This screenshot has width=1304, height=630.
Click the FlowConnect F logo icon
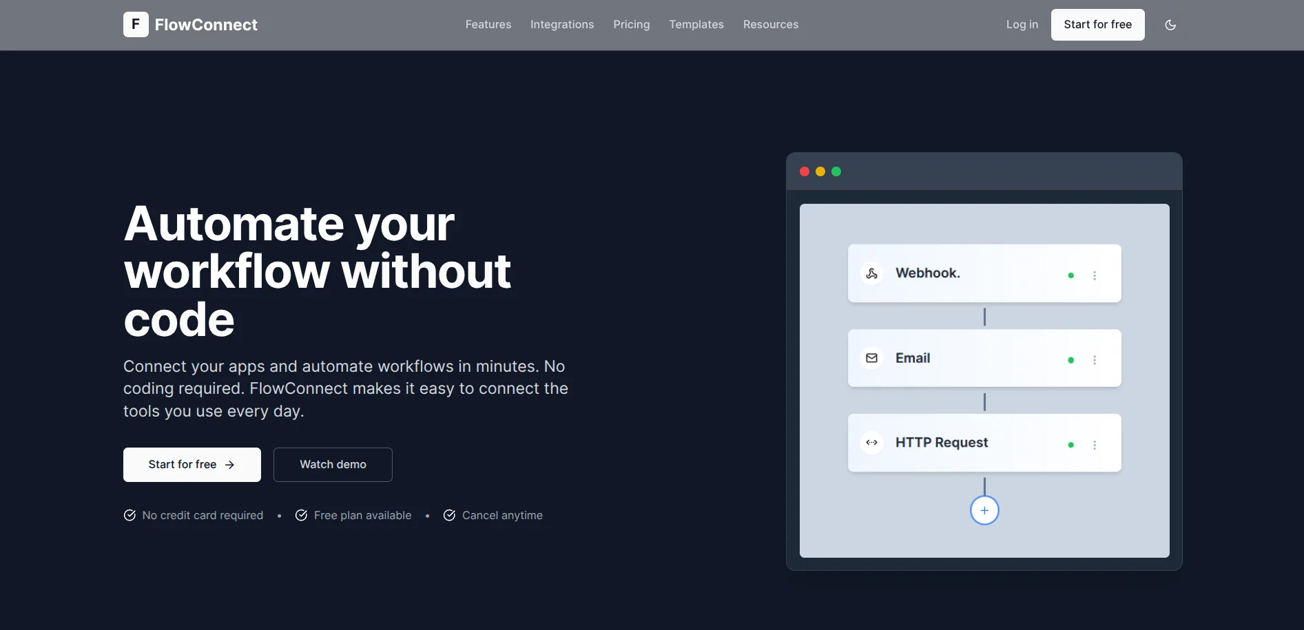click(x=136, y=25)
